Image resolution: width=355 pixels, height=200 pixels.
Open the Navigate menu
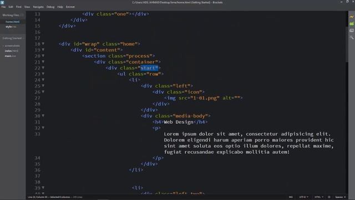(38, 7)
